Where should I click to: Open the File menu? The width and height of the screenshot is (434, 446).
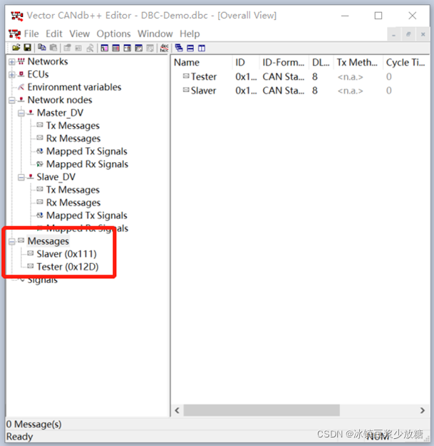click(x=31, y=34)
